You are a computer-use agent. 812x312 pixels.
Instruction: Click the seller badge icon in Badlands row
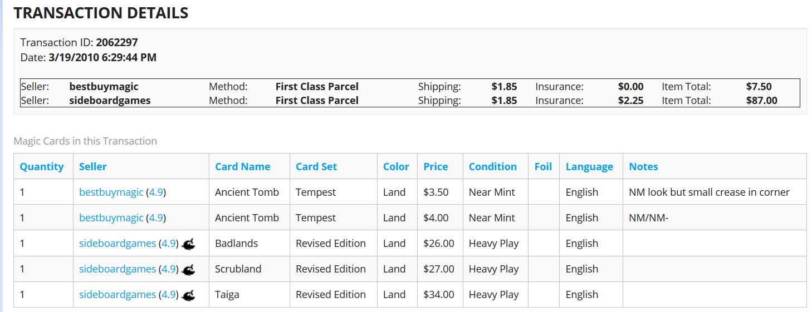(189, 244)
